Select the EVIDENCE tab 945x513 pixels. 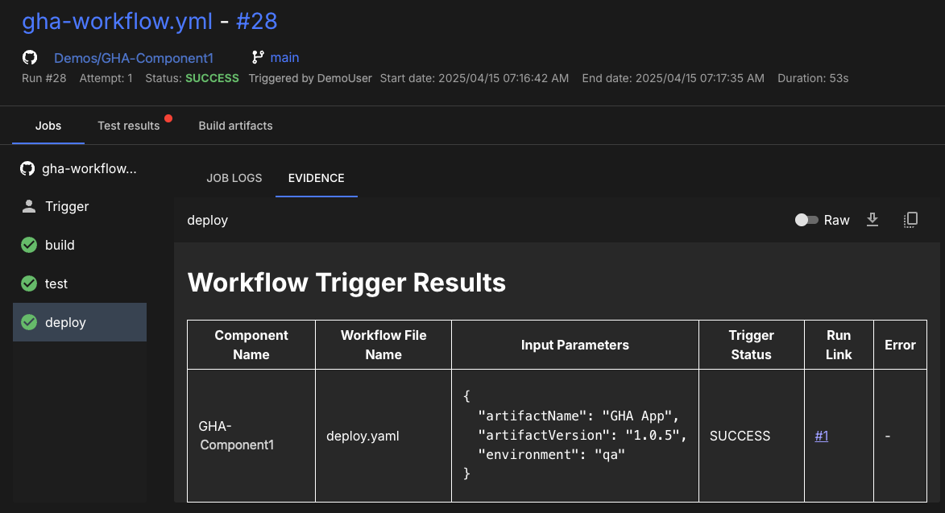point(316,178)
